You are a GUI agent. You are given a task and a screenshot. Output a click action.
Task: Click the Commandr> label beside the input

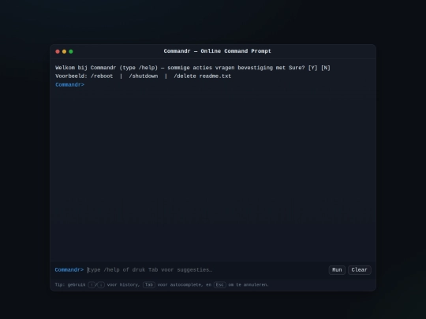point(69,270)
